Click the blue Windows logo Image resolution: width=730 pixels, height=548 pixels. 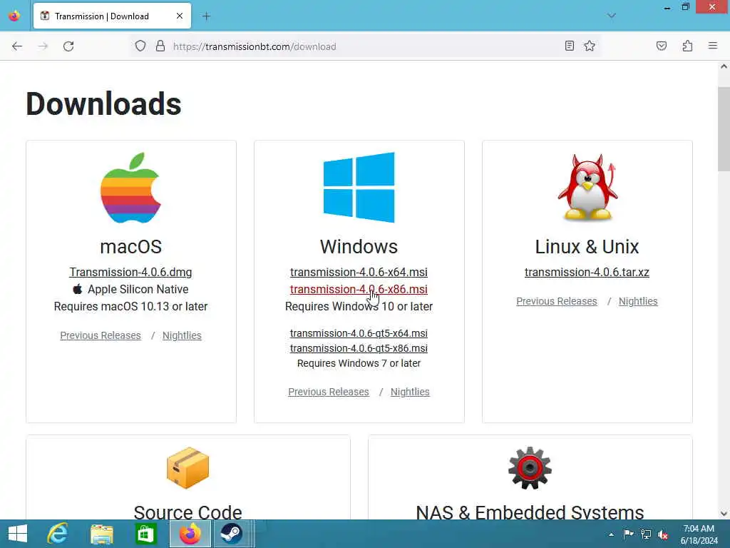point(359,188)
